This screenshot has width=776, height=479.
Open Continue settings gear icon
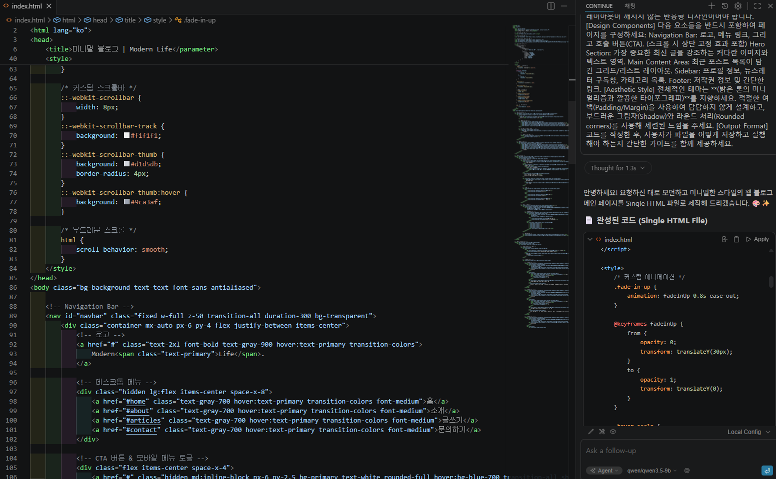click(738, 6)
